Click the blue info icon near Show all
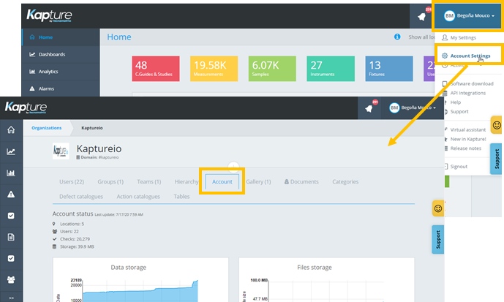Viewport: 504px width, 302px height. click(397, 37)
